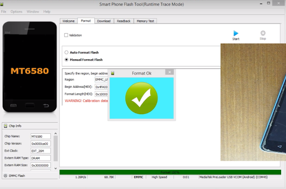Click the red WARNING Calibration data text
This screenshot has height=189, width=286.
pyautogui.click(x=86, y=101)
